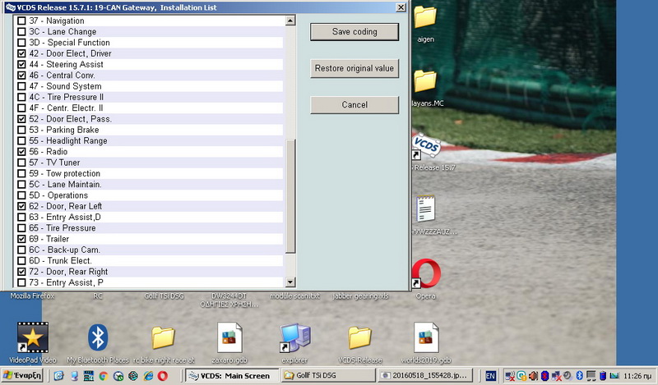Select 59 - Tow protection row text
The image size is (658, 385).
(x=65, y=173)
